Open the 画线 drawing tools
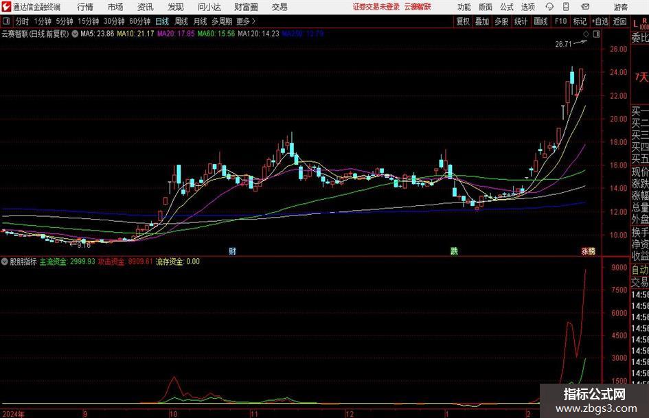Image resolution: width=649 pixels, height=418 pixels. pos(540,21)
